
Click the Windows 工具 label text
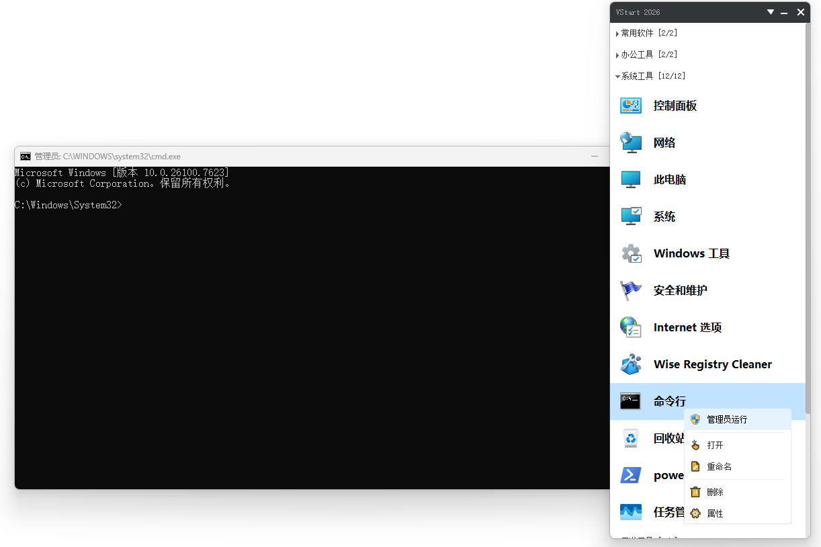[x=691, y=253]
